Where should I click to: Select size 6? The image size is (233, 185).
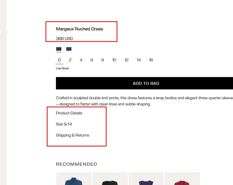[92, 60]
